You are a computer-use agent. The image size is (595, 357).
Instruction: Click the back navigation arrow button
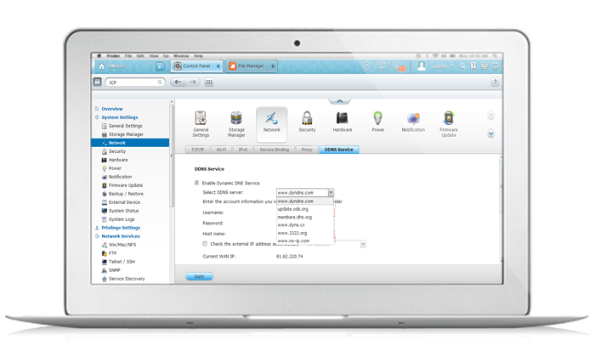(x=178, y=82)
